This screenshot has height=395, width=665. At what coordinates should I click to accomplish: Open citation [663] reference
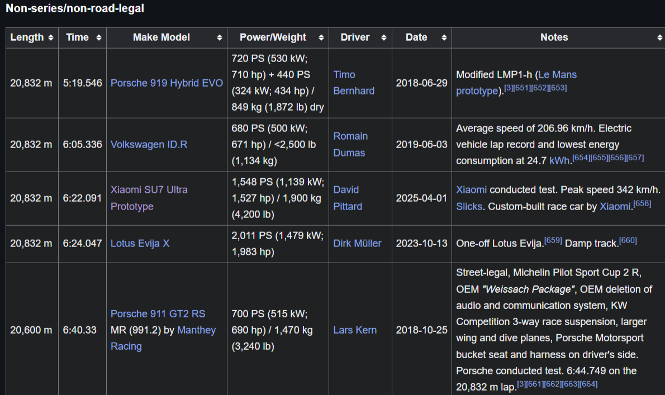571,384
